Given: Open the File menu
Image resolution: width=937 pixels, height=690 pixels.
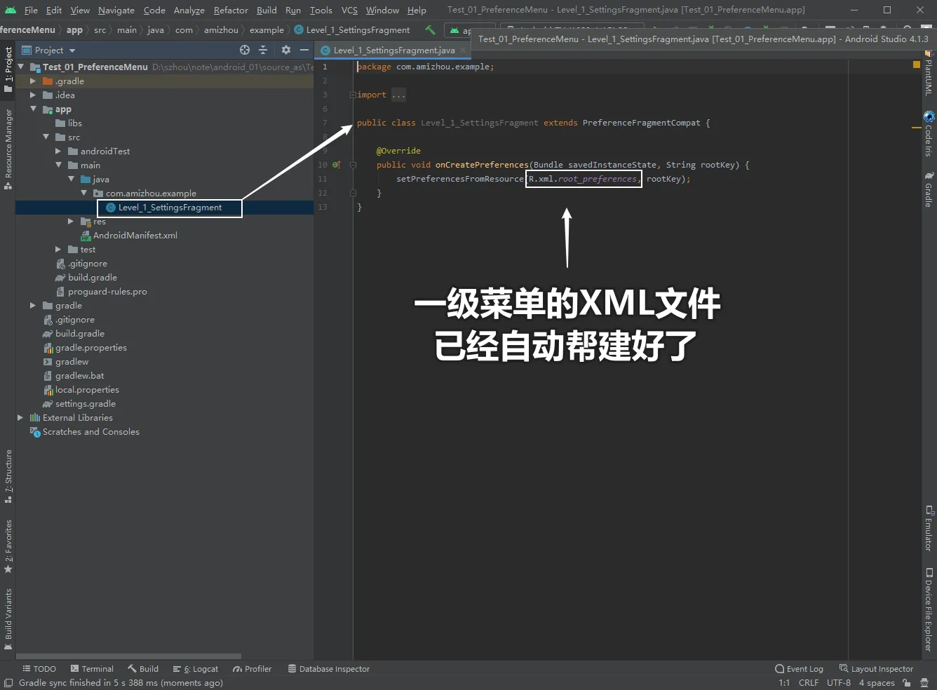Looking at the screenshot, I should (31, 10).
